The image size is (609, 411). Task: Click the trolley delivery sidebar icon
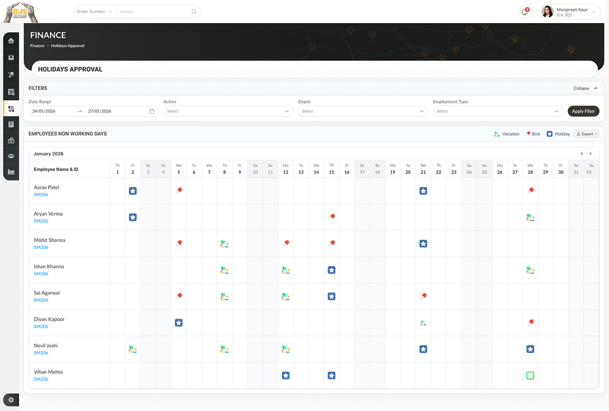pos(11,74)
